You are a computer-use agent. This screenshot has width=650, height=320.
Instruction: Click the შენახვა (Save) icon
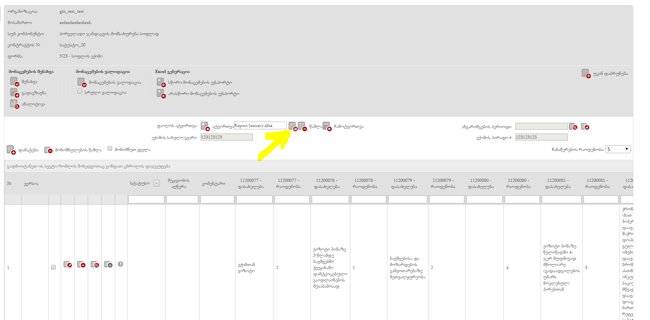click(x=14, y=81)
